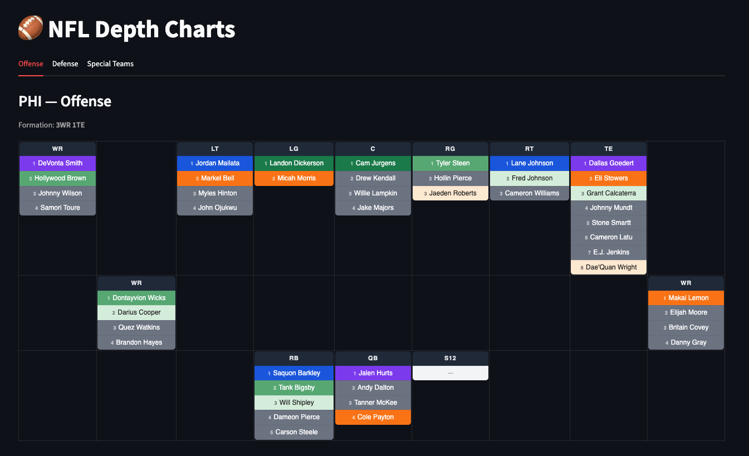This screenshot has width=749, height=456.
Task: Click Danny Gray row
Action: tap(686, 342)
